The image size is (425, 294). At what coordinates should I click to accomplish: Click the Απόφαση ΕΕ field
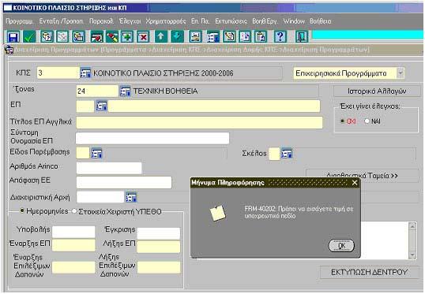click(124, 182)
